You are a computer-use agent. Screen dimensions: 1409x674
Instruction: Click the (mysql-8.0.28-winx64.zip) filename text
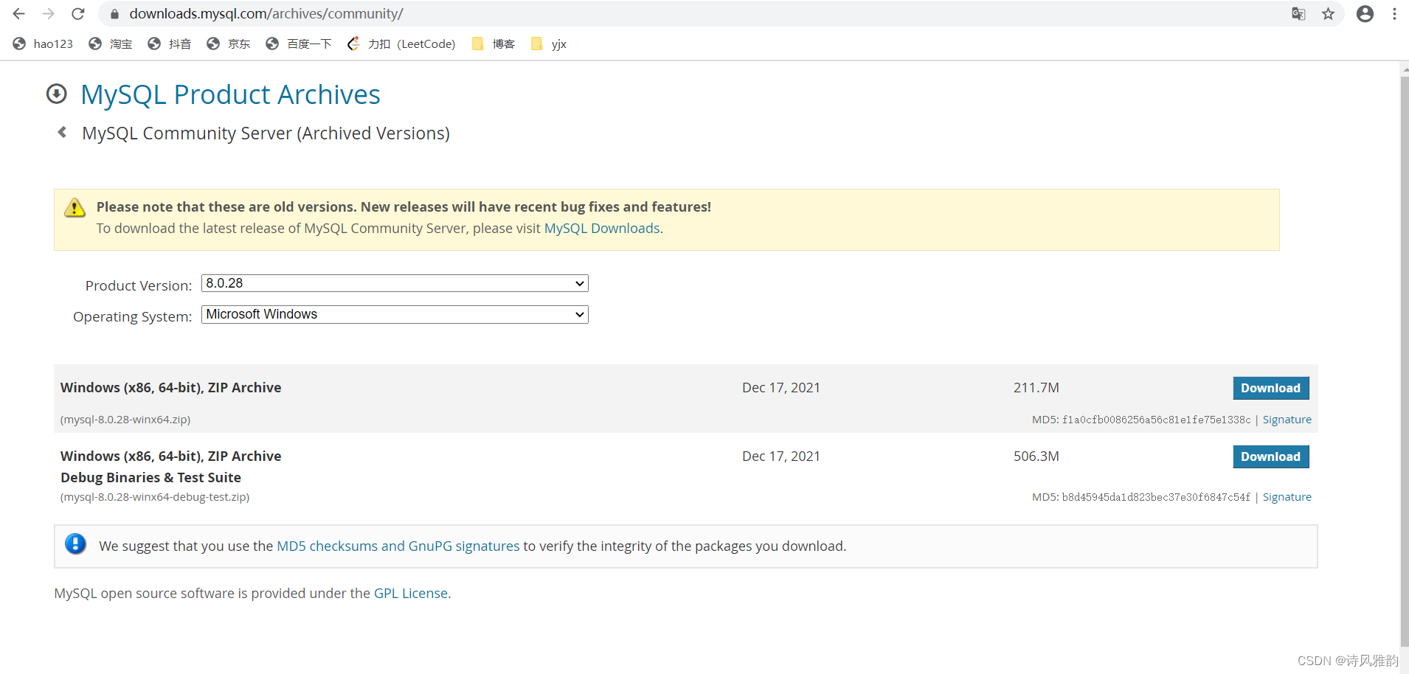click(125, 420)
